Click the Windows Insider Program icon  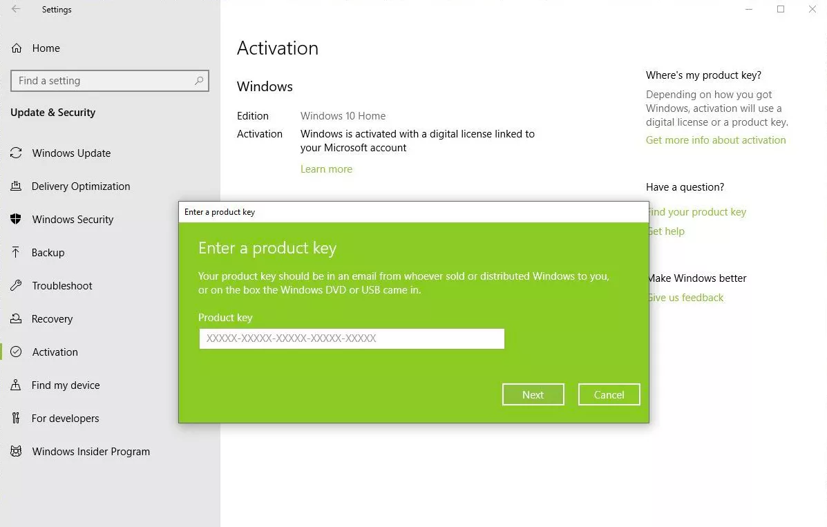pyautogui.click(x=16, y=451)
